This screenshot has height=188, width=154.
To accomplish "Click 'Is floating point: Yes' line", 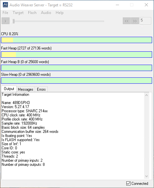I will coord(17,136).
